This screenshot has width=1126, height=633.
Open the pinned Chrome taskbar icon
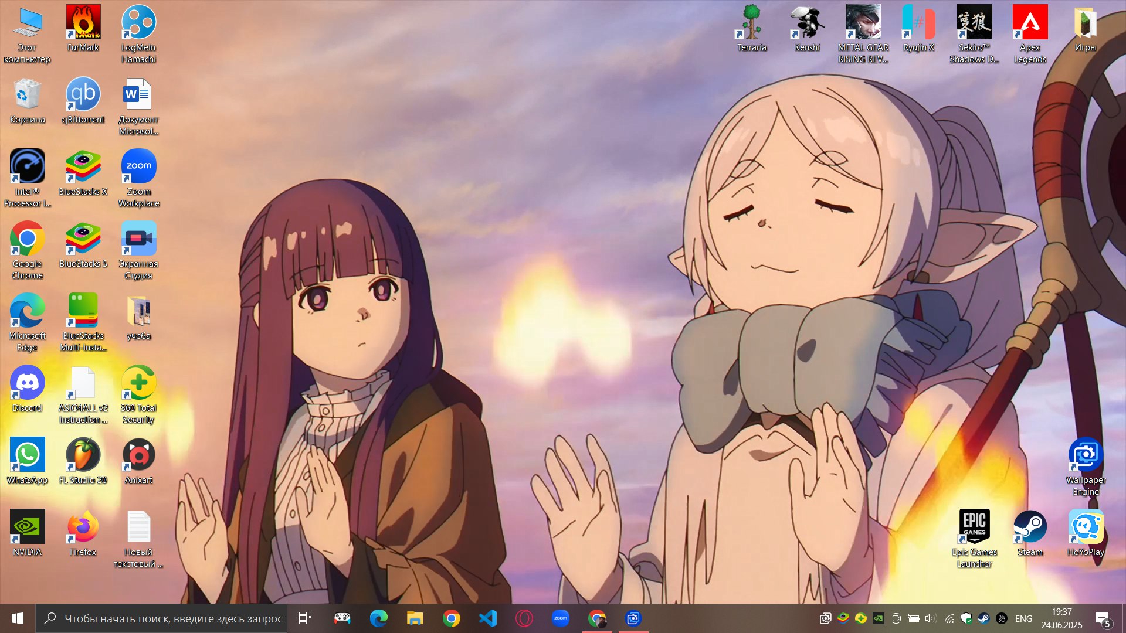pos(451,618)
